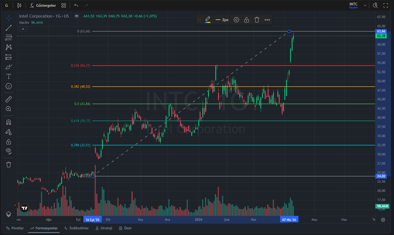Click the 07 Nis '26 date marker
The image size is (394, 235).
[289, 219]
